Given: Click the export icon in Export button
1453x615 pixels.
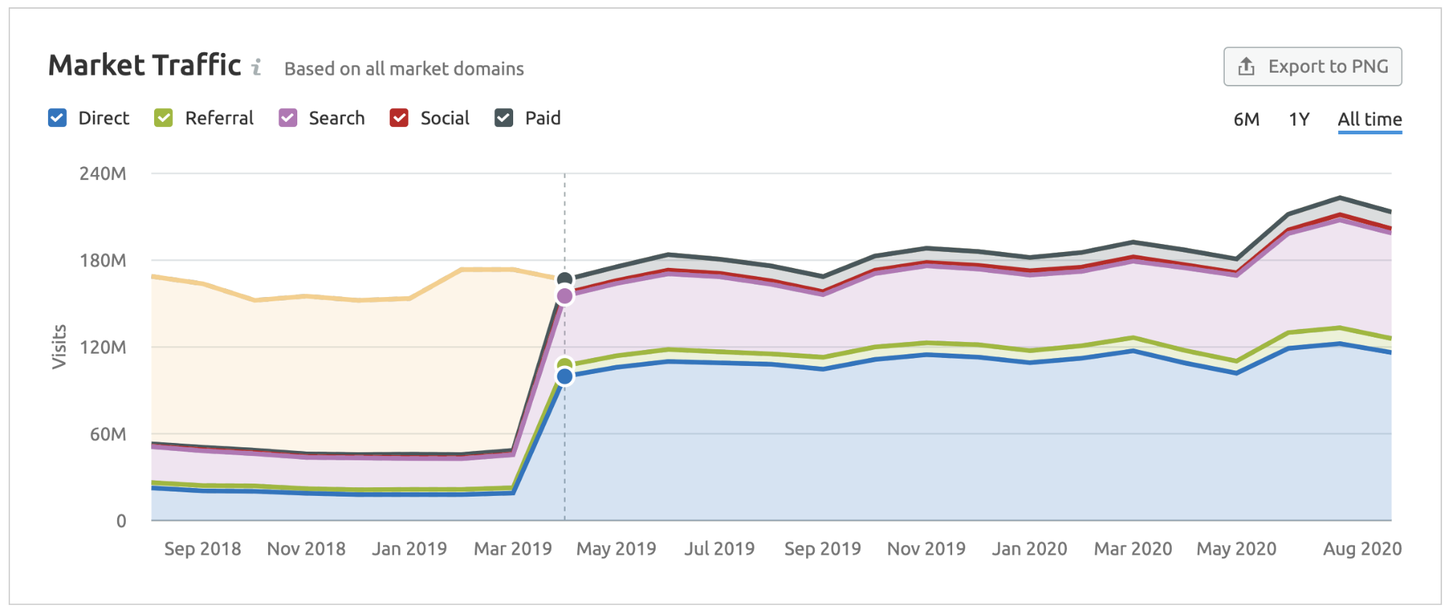Looking at the screenshot, I should tap(1246, 67).
